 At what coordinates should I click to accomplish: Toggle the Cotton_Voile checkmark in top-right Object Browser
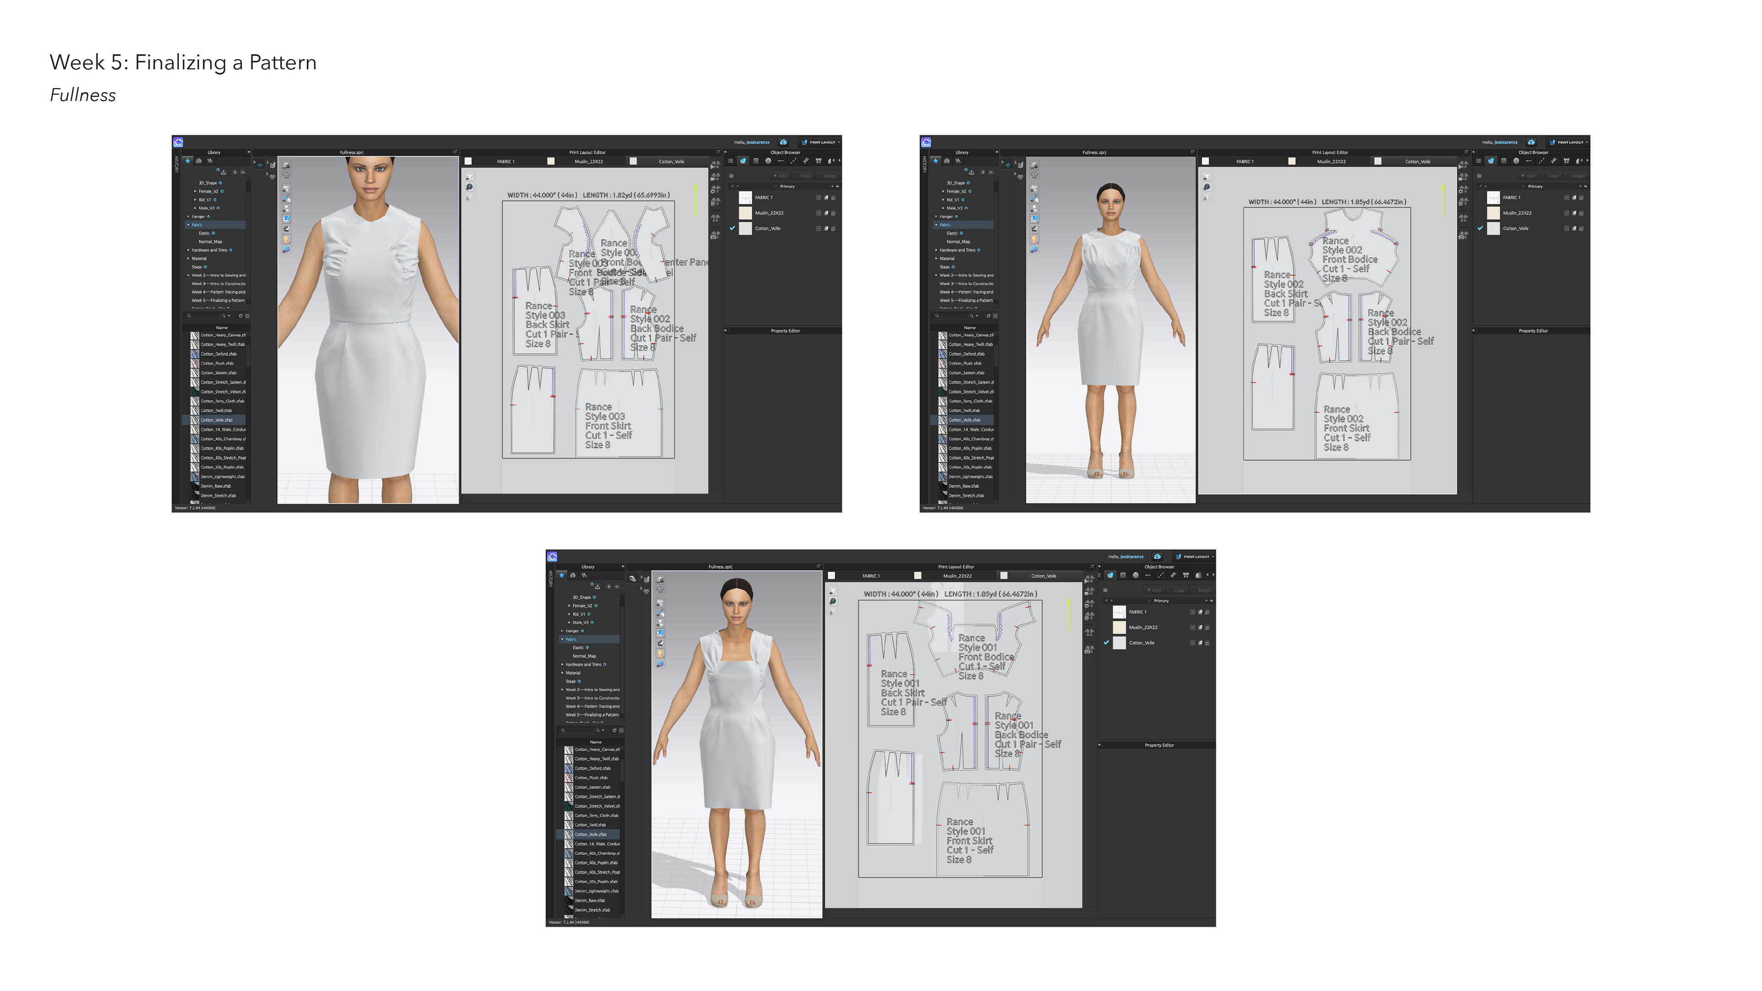click(1480, 228)
